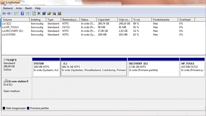Open the Bestand menu
The height and width of the screenshot is (116, 206).
pos(8,8)
